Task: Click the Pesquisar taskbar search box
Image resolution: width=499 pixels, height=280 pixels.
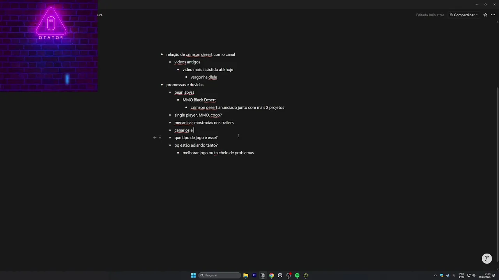Action: click(219, 275)
